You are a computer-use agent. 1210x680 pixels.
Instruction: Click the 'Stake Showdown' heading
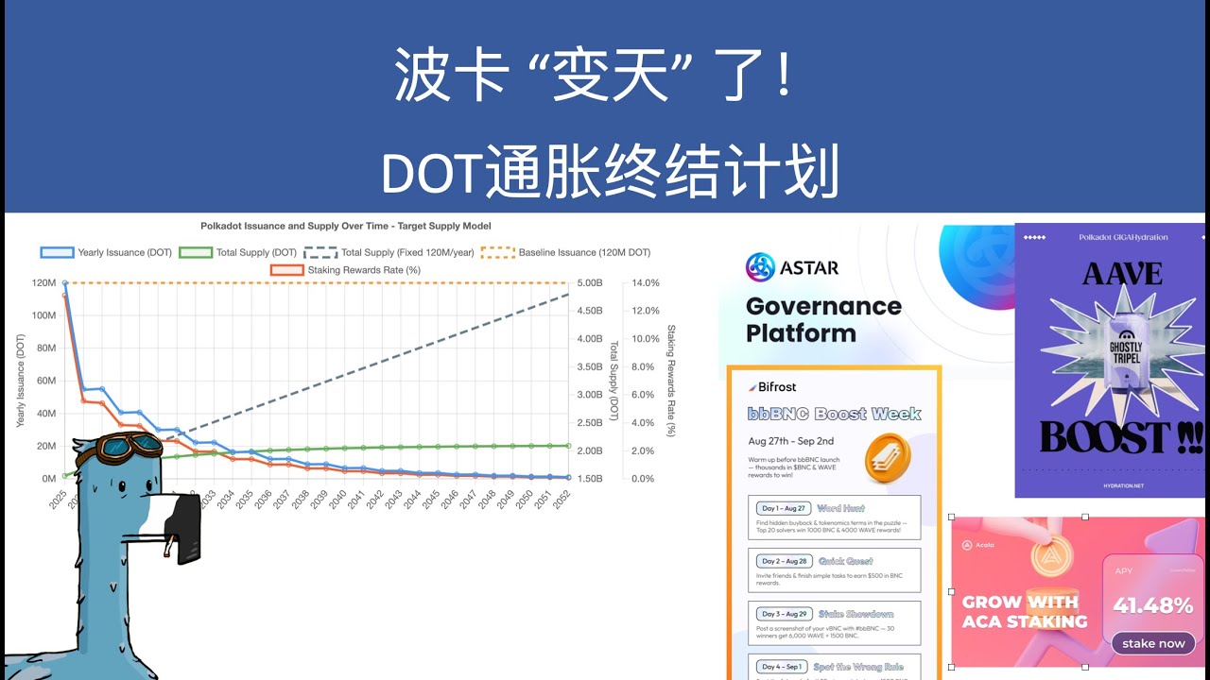(856, 614)
